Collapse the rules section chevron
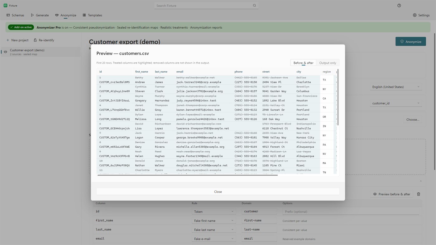Screen dimensions: 436x245 pos(421,181)
